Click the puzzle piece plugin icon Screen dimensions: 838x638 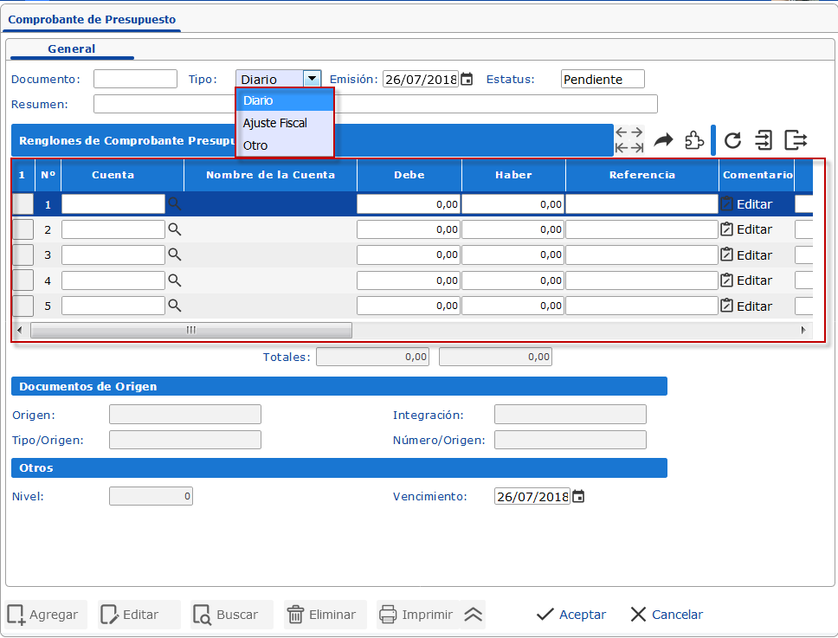[693, 140]
